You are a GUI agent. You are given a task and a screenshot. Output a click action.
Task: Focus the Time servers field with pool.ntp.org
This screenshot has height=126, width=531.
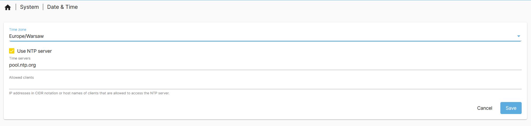pos(265,65)
